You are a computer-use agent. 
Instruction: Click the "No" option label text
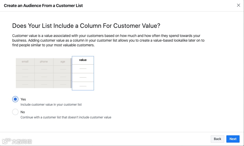coord(23,112)
